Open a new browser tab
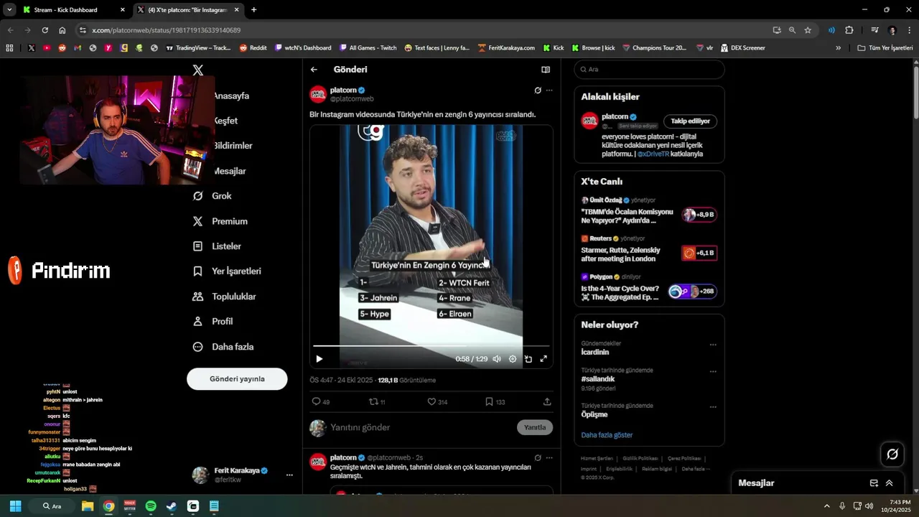 tap(253, 10)
